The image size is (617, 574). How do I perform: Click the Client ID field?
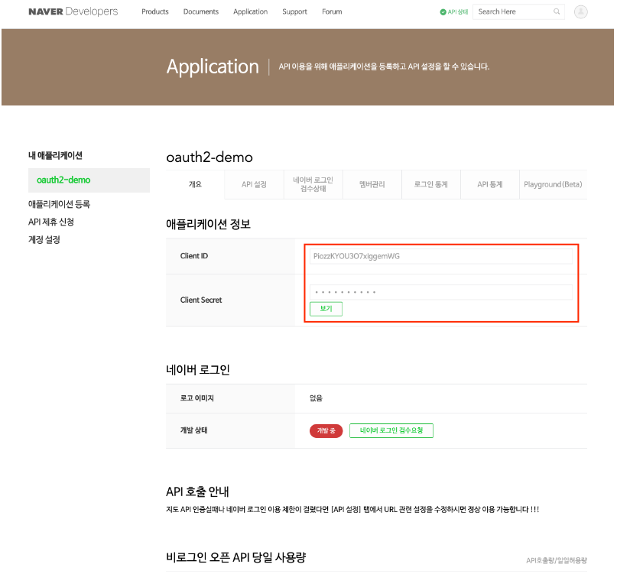tap(441, 256)
